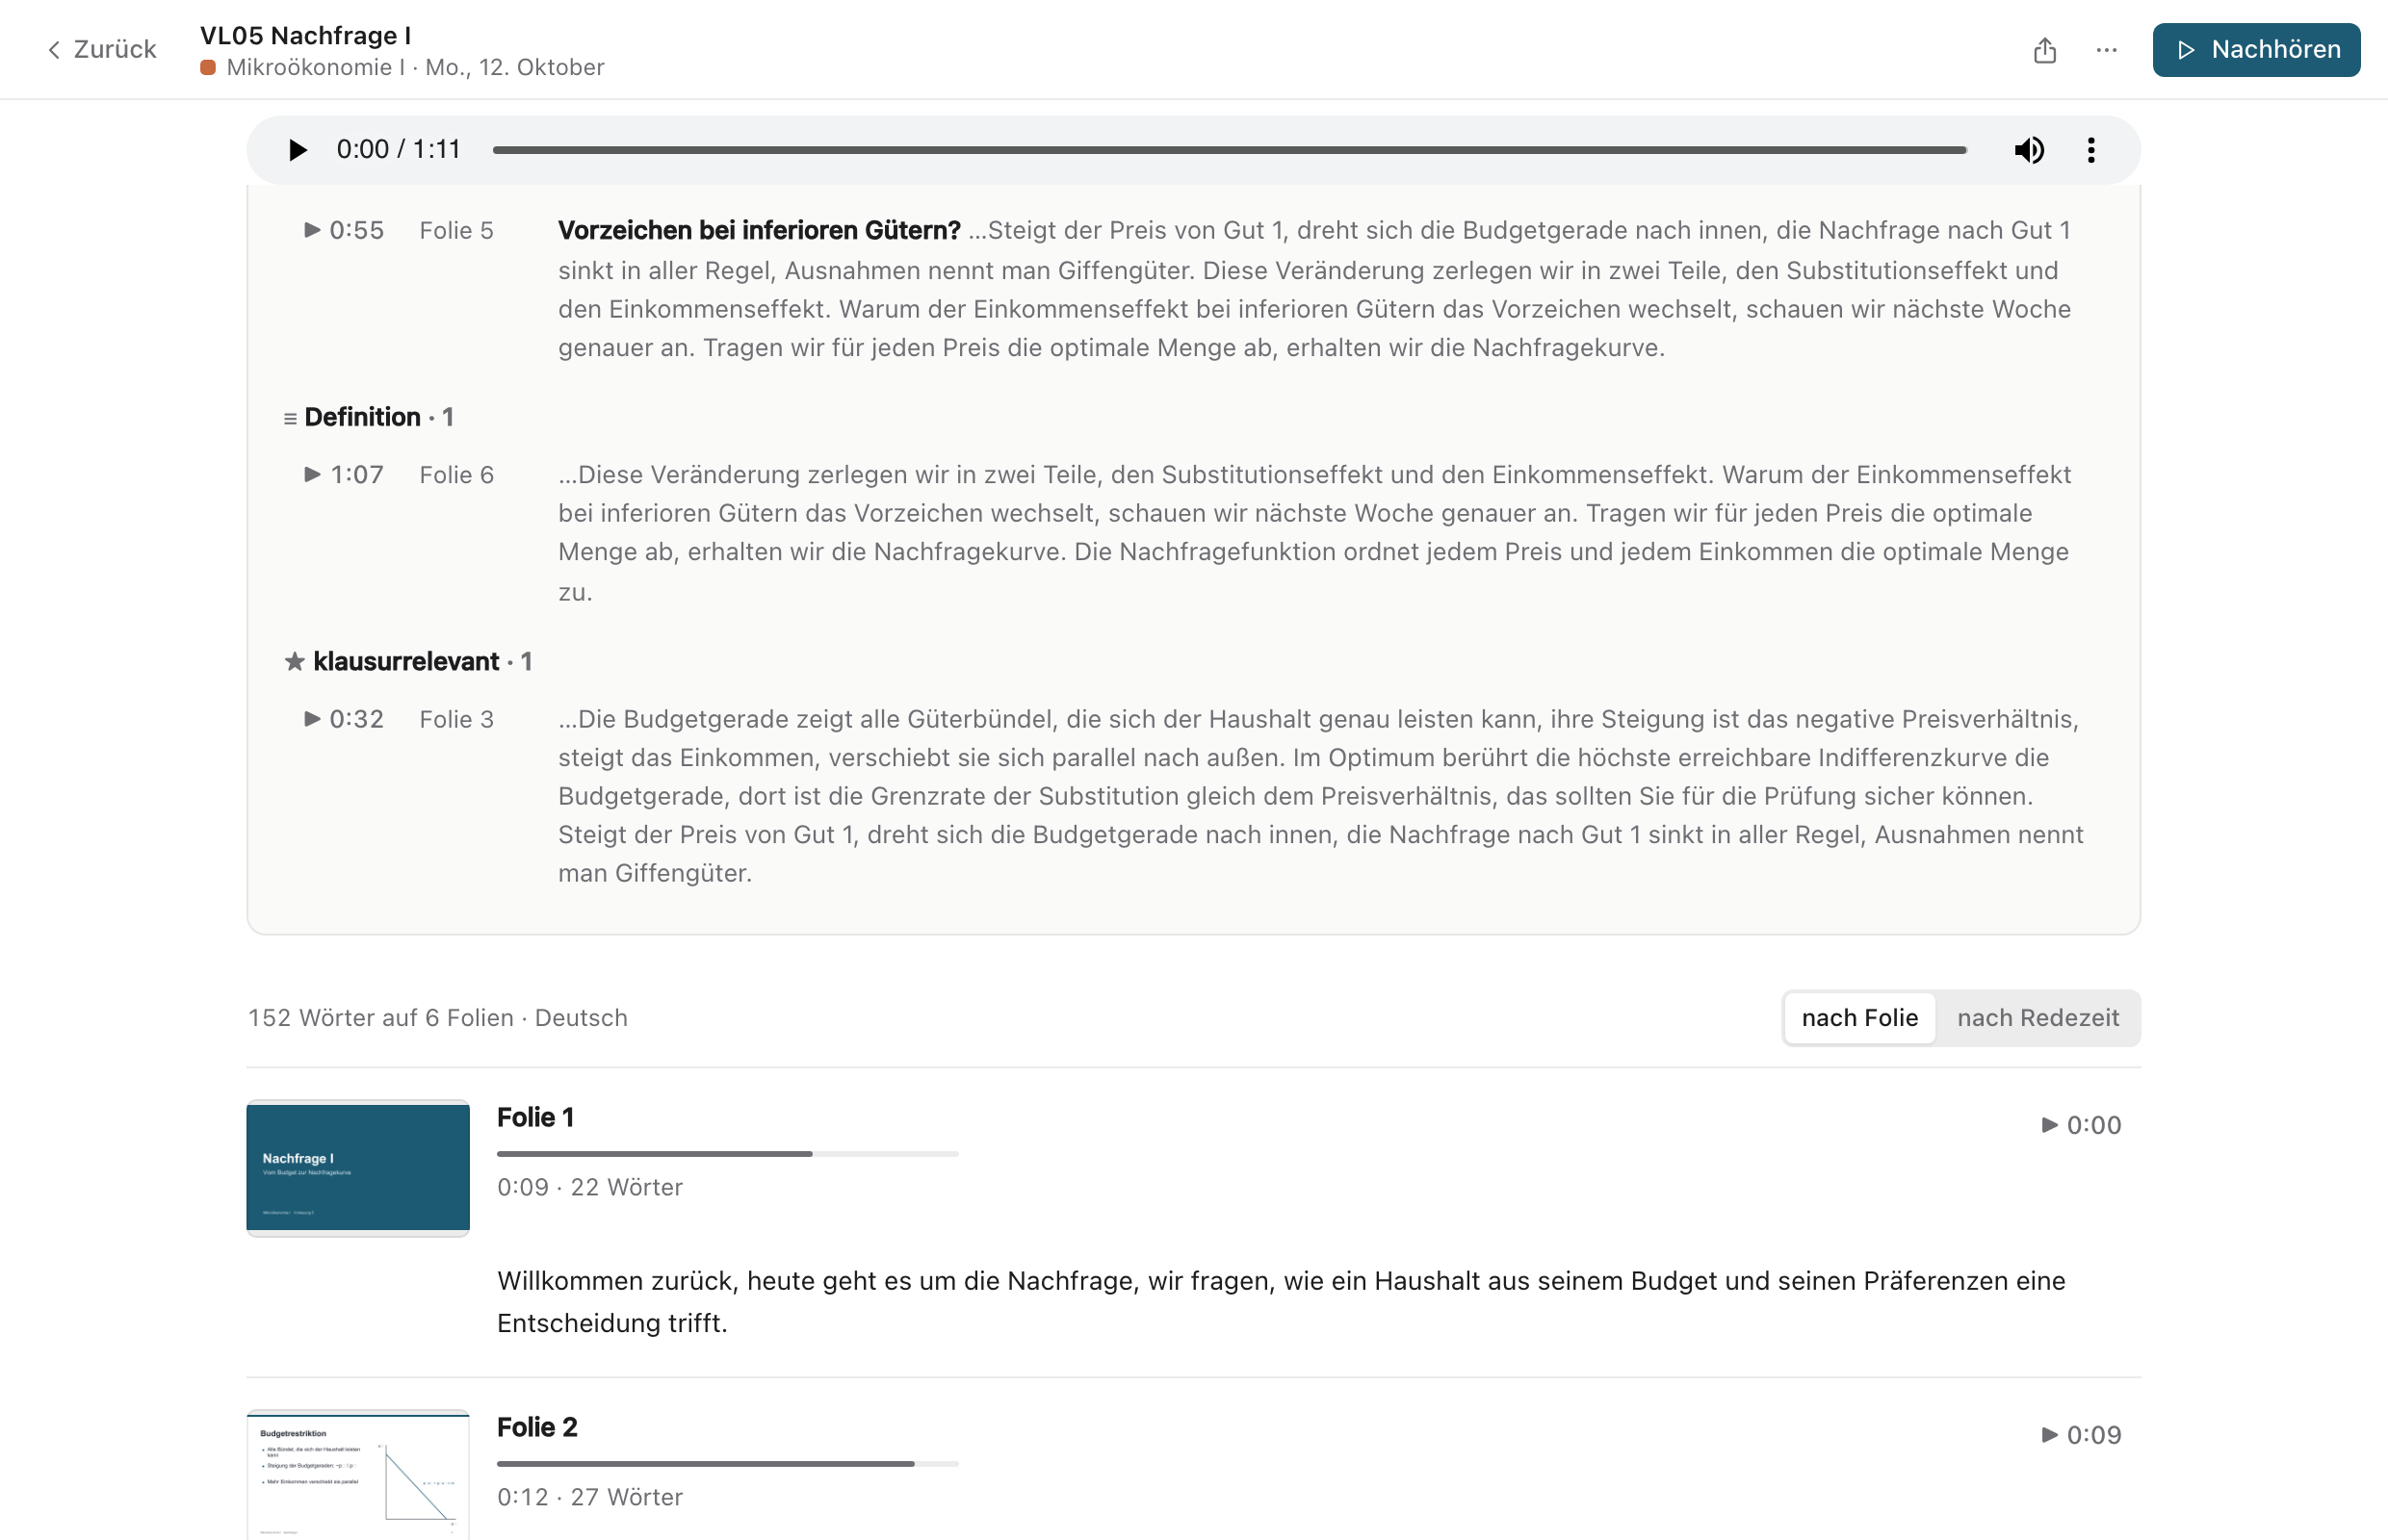Open the Mikroökonomie I course label

tap(315, 67)
